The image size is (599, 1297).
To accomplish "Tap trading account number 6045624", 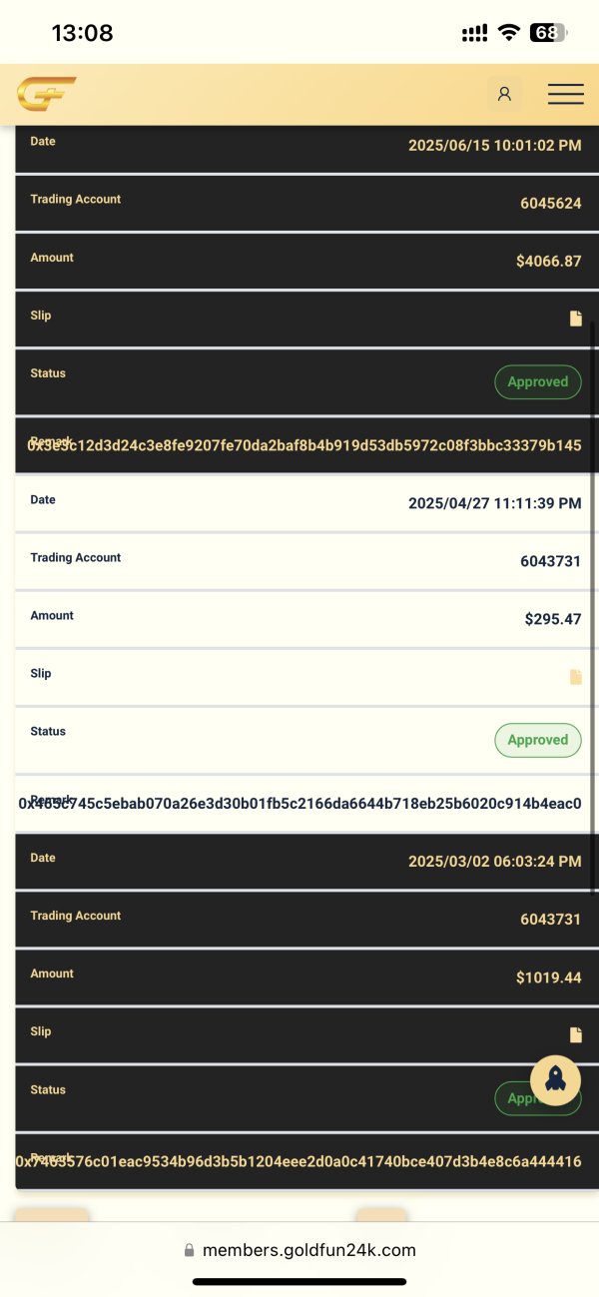I will 550,204.
